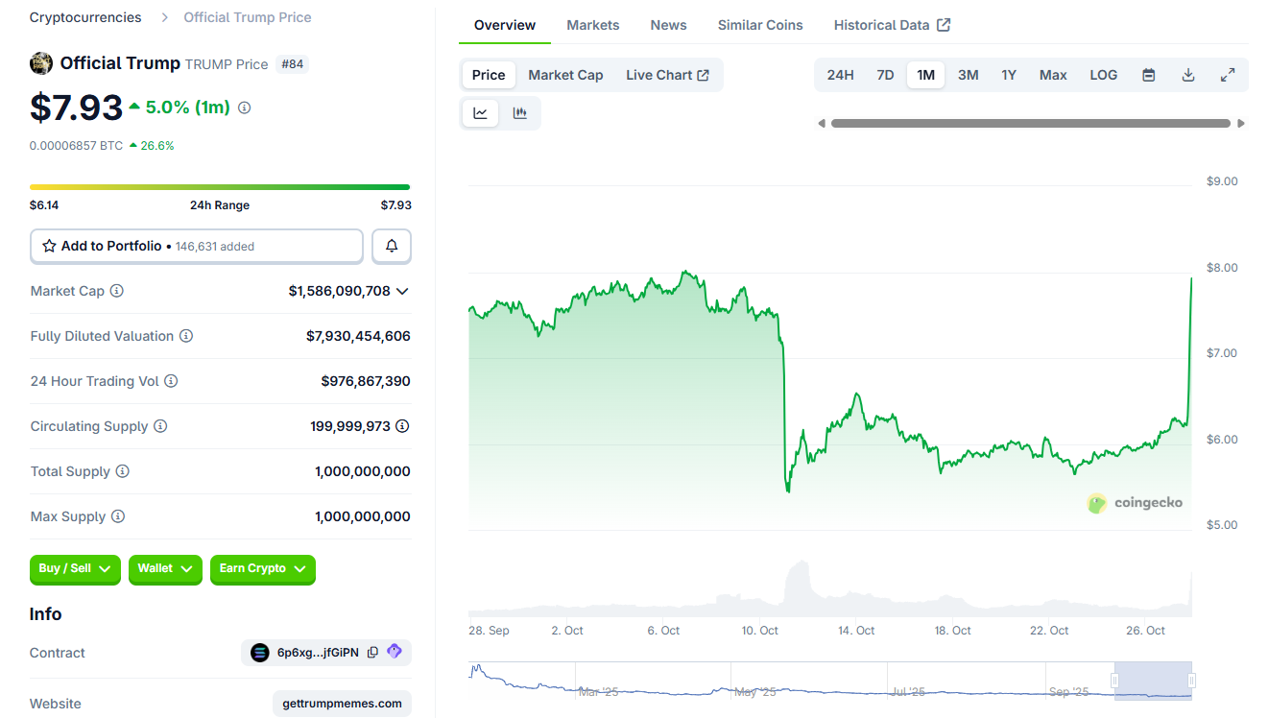Click the Add to Portfolio button
This screenshot has height=718, width=1268.
(x=197, y=246)
